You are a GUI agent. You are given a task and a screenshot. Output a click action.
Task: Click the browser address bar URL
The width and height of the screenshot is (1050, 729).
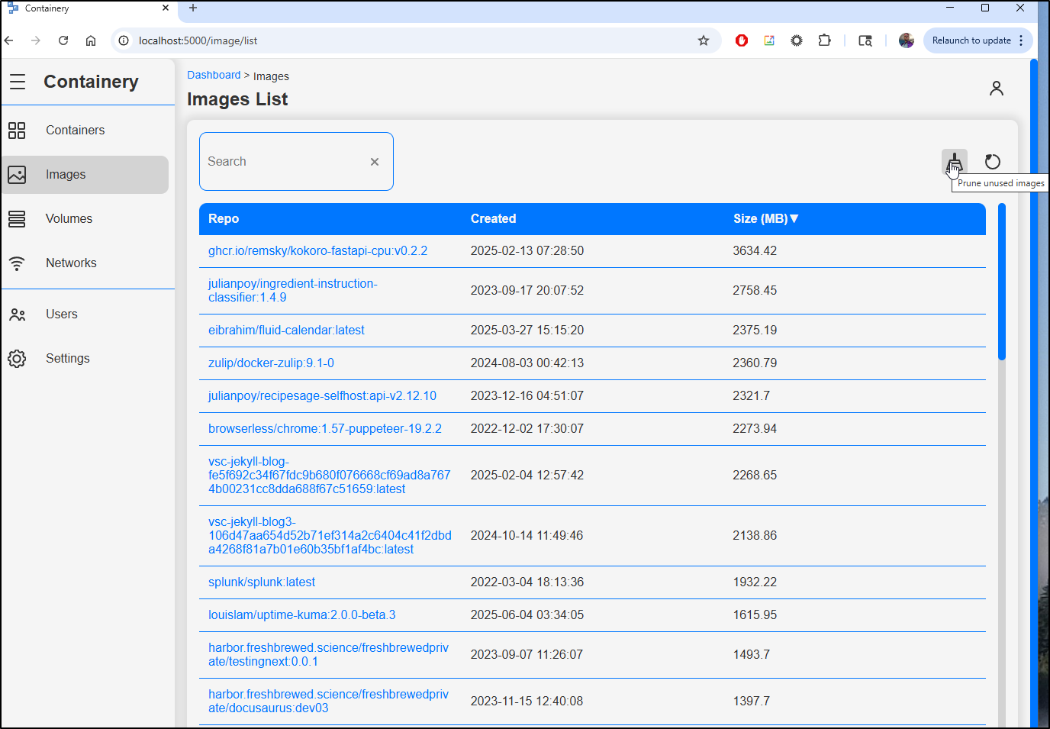tap(198, 40)
